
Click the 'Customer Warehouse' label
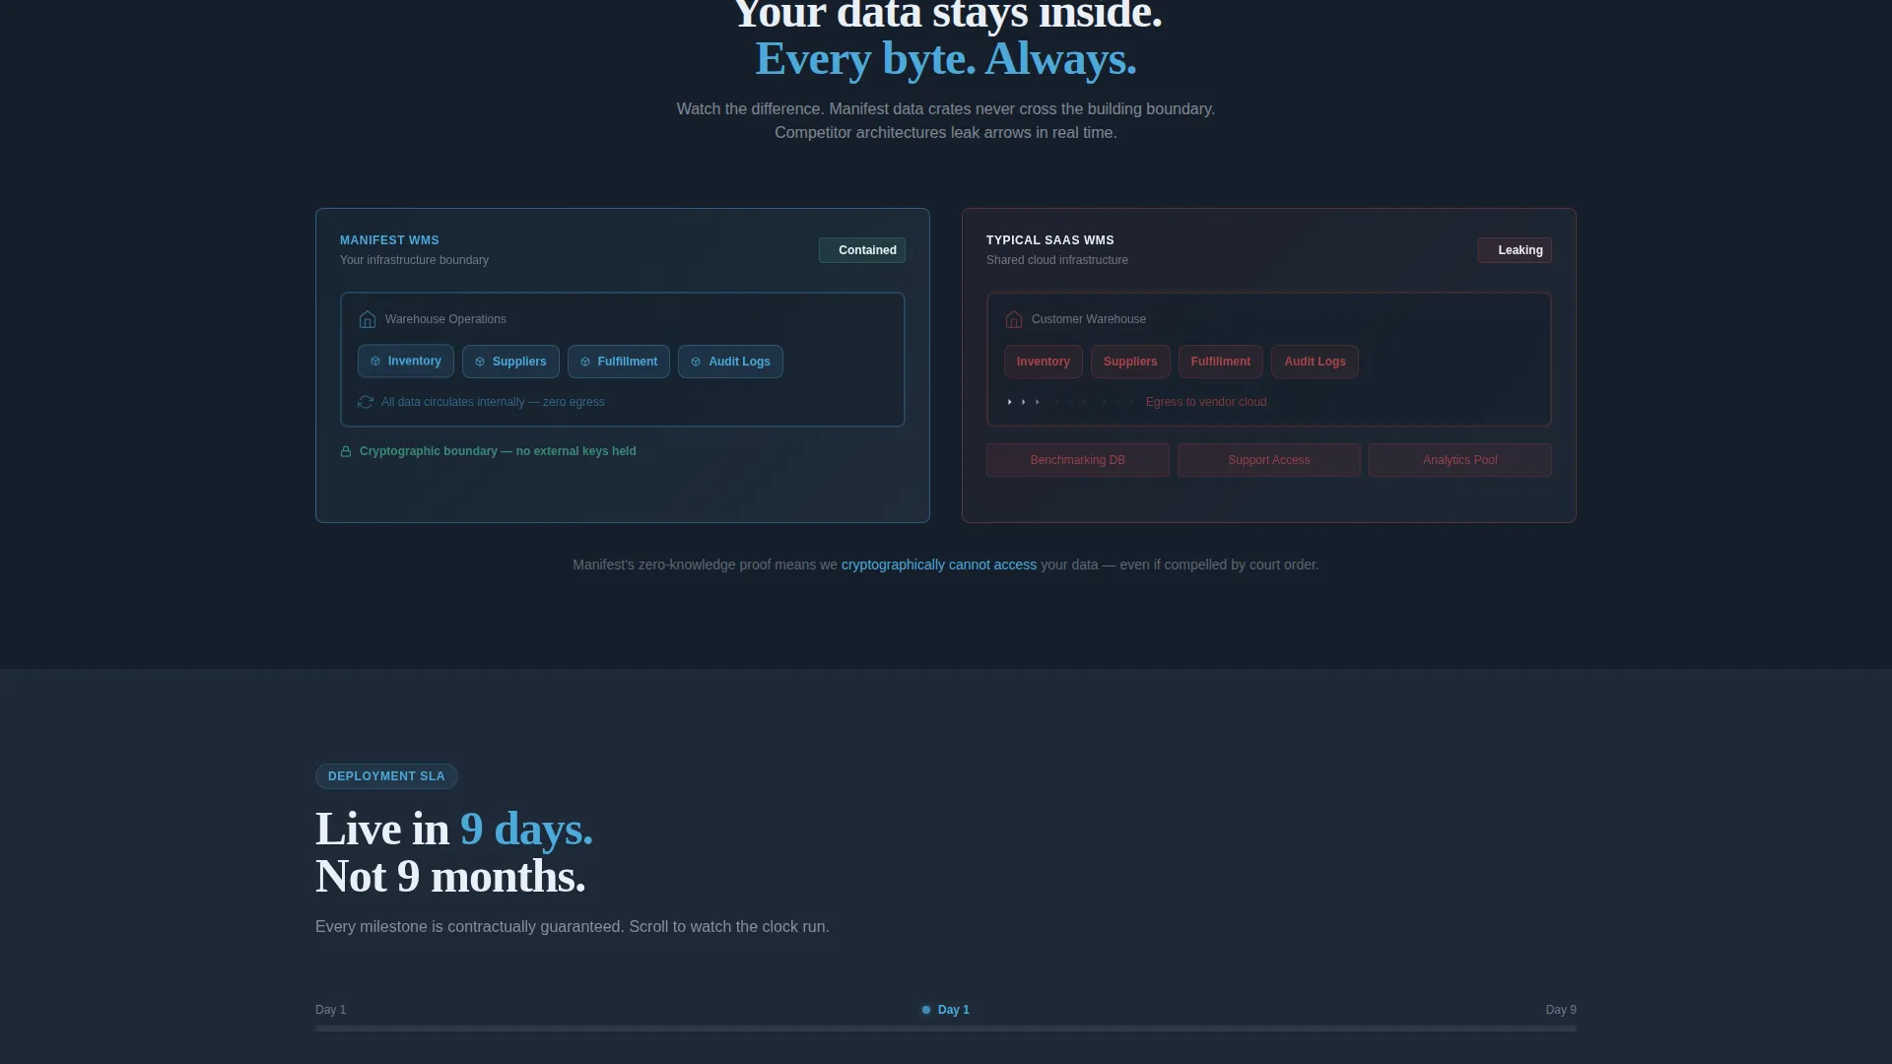coord(1089,319)
